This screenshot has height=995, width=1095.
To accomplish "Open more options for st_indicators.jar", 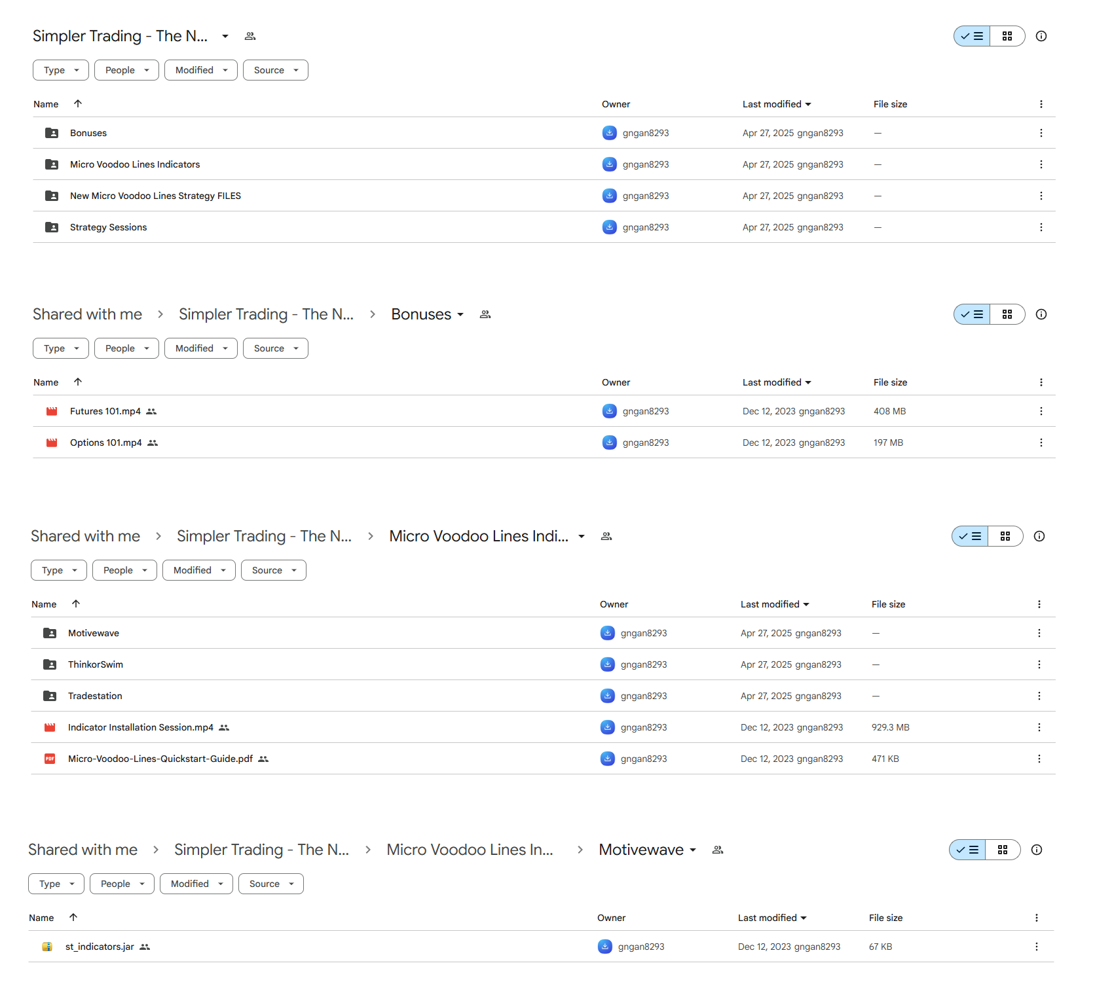I will (1036, 947).
